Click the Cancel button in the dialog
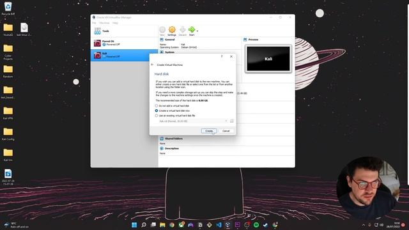409x230 pixels. [226, 131]
